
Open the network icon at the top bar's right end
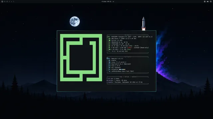coord(211,1)
